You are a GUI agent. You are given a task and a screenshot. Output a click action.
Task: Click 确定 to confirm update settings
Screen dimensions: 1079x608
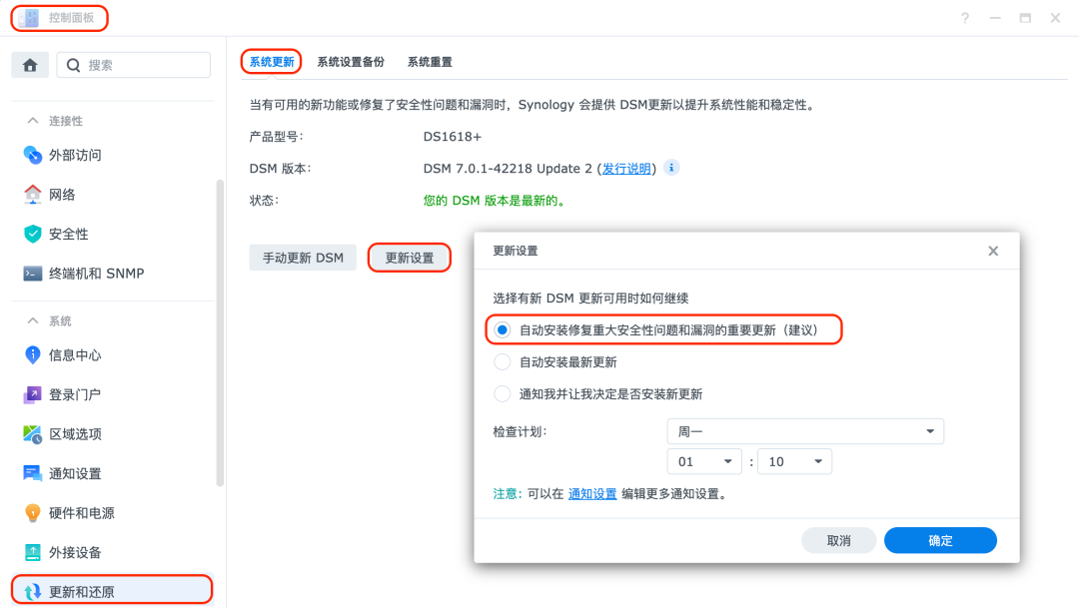click(x=940, y=540)
